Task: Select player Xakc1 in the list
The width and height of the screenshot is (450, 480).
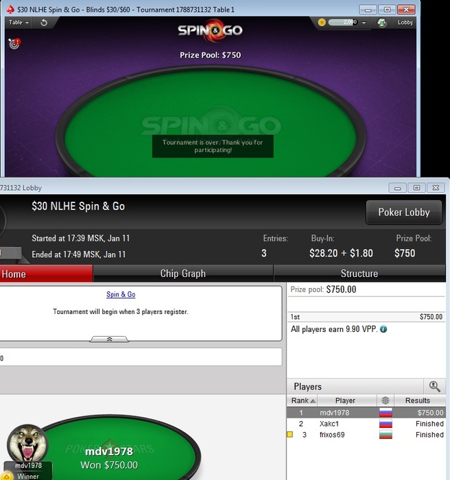Action: point(366,424)
